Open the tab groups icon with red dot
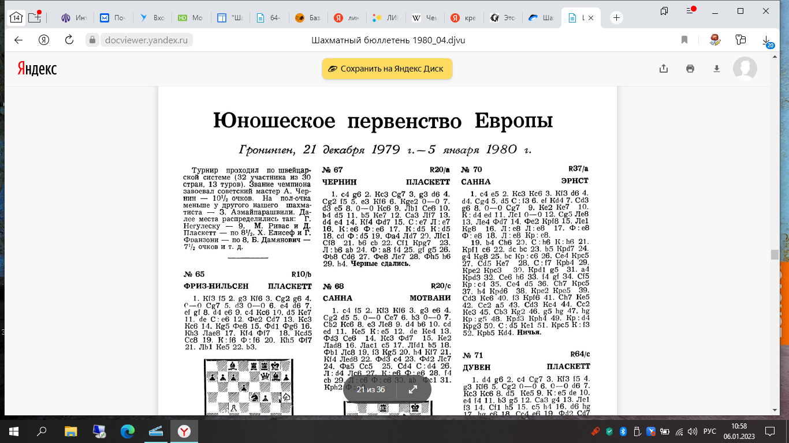Screen dimensions: 789x443 coord(35,17)
